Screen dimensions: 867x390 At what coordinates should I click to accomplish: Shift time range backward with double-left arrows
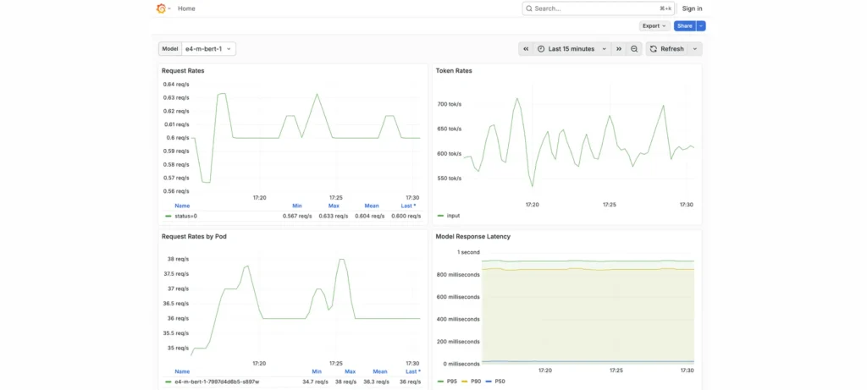point(526,49)
